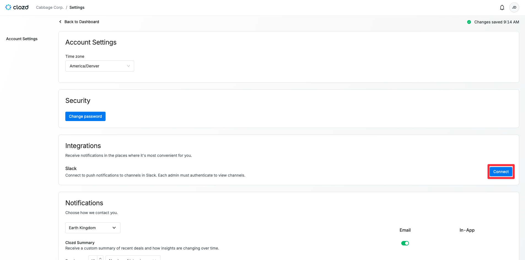
Task: Click the Email column header
Action: (405, 230)
